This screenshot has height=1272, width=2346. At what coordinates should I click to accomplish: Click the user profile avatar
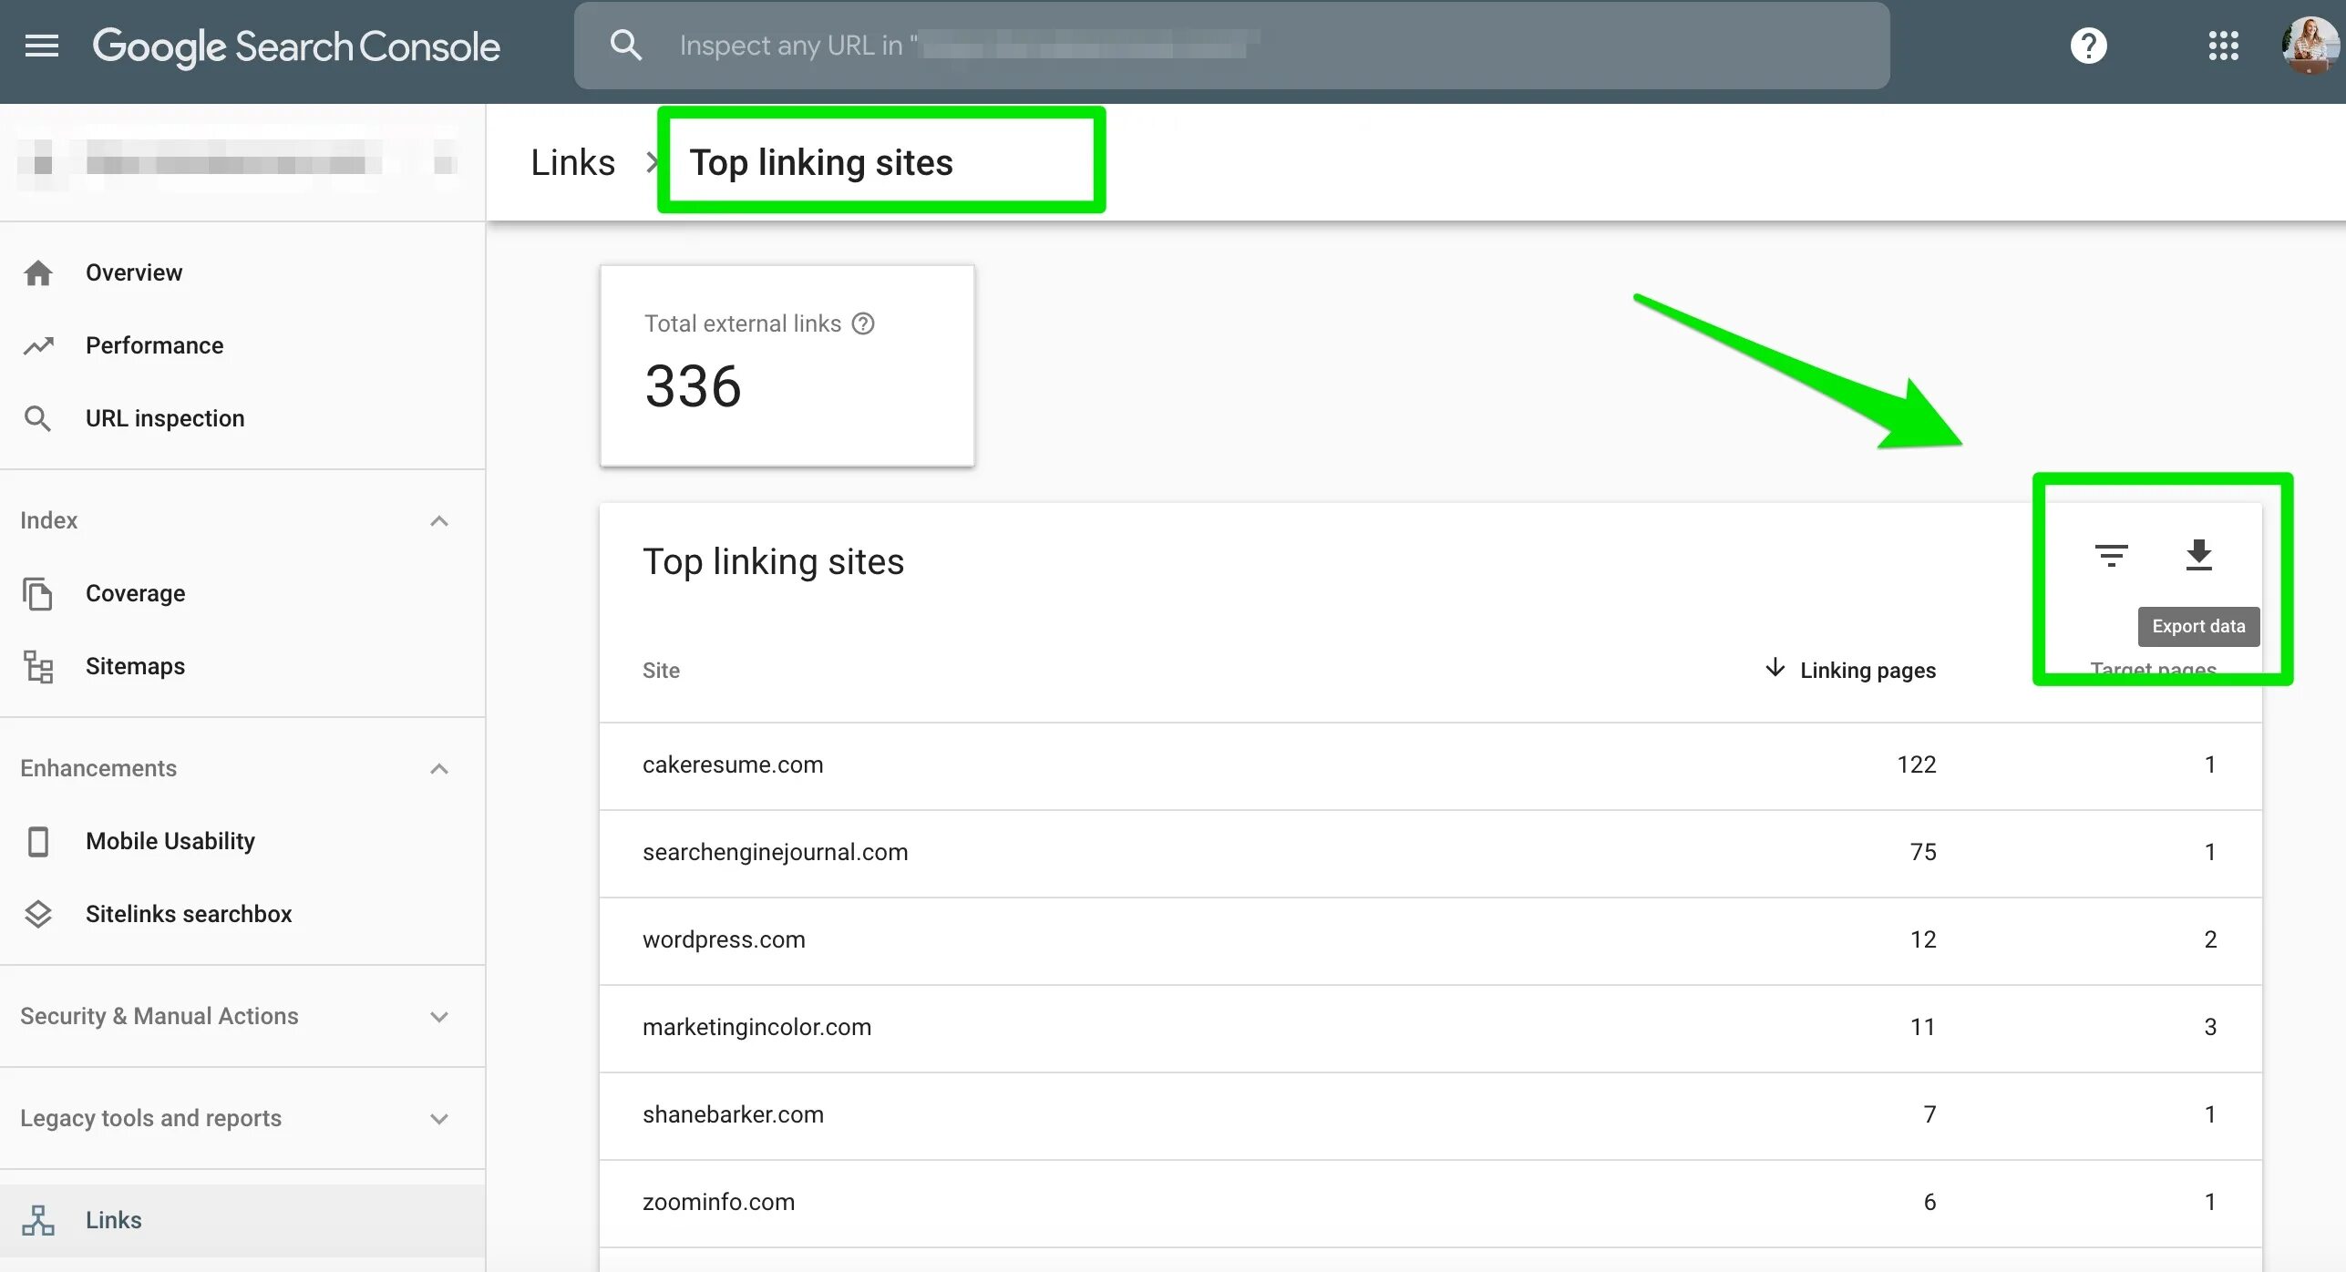(x=2310, y=46)
